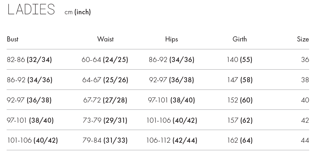The image size is (320, 155).
Task: Click the Waist column header
Action: pyautogui.click(x=105, y=39)
